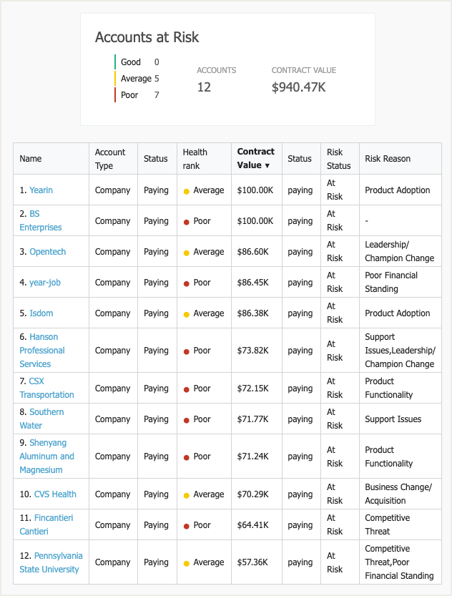The image size is (452, 596).
Task: Select the Isdom account link
Action: coord(41,313)
